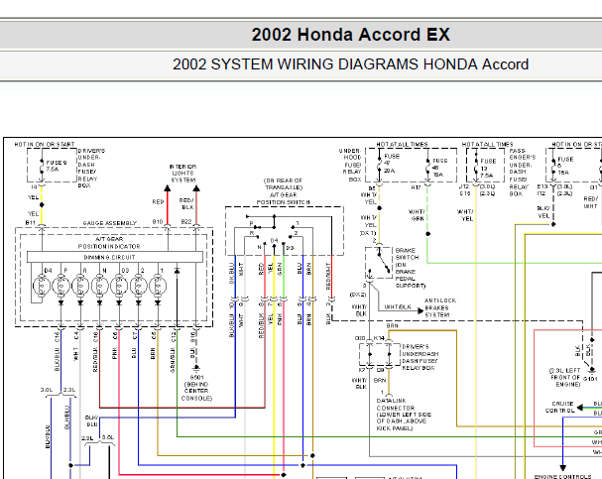Select the "FUSE 47 20A" label
This screenshot has height=479, width=602.
(x=391, y=163)
